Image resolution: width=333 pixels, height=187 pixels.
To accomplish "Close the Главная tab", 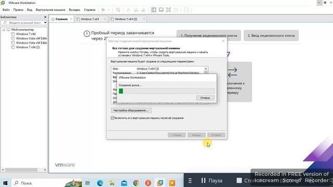I will click(x=71, y=19).
